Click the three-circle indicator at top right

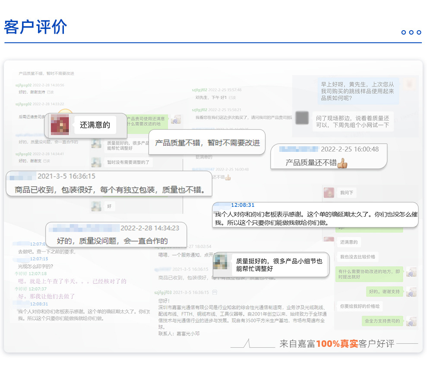click(x=411, y=32)
